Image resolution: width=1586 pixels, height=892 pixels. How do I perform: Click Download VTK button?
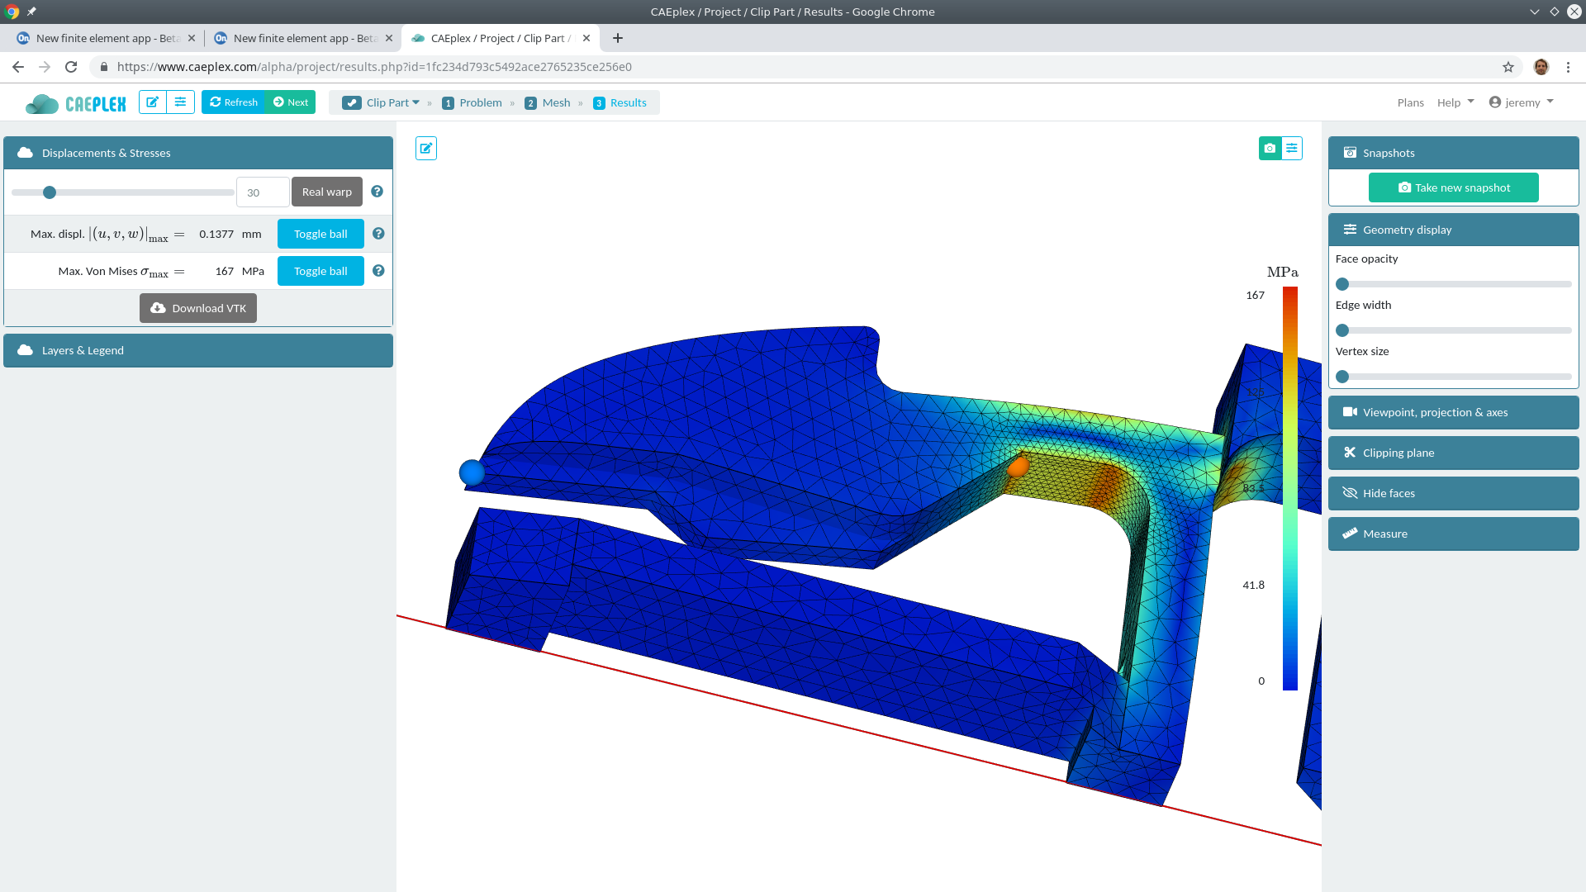pyautogui.click(x=198, y=308)
